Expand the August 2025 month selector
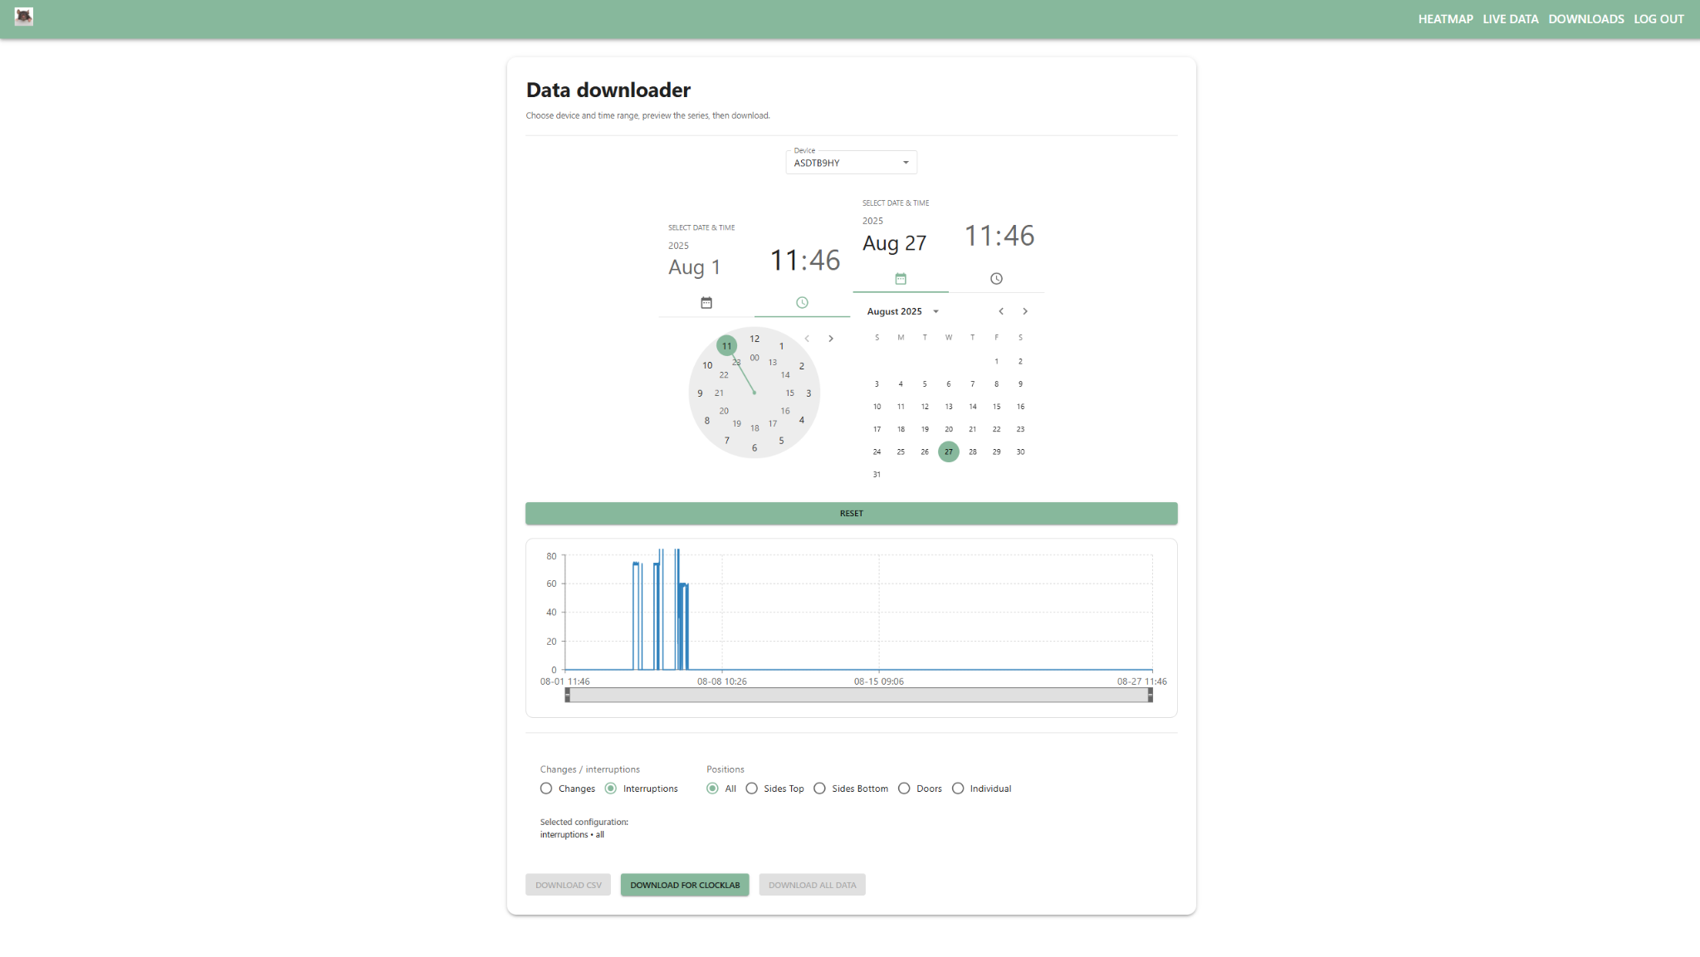Screen dimensions: 1700x957 click(903, 311)
